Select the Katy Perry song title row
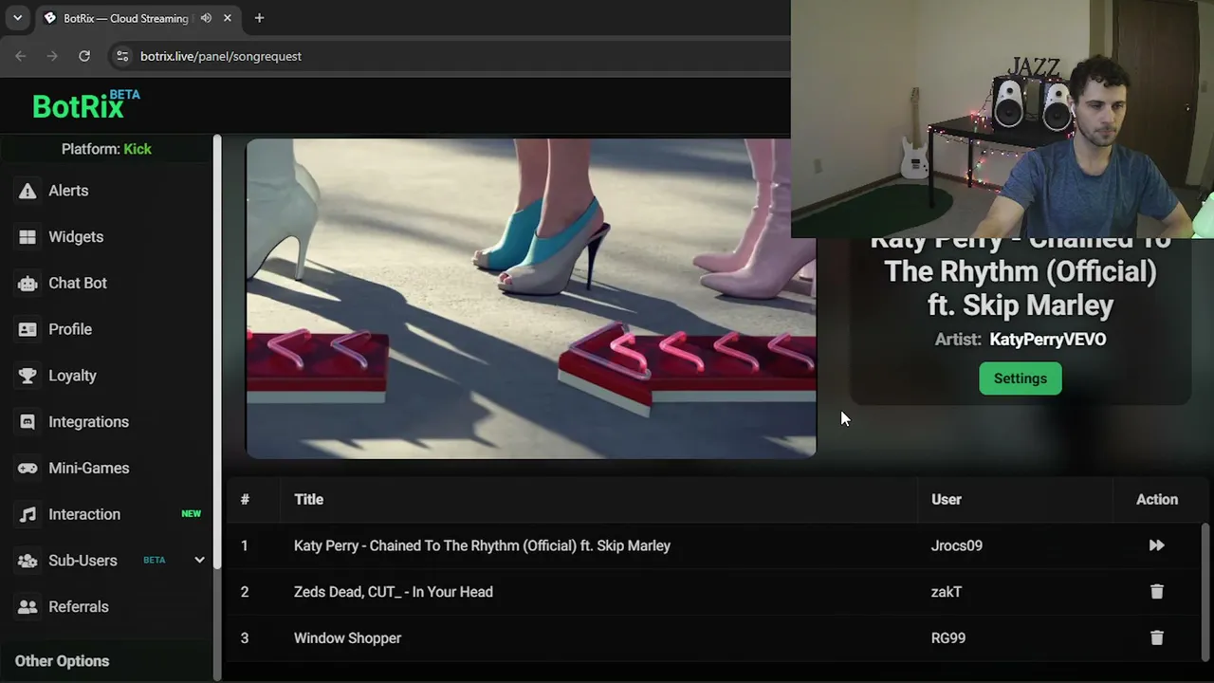Screen dimensions: 1214x683 [482, 545]
